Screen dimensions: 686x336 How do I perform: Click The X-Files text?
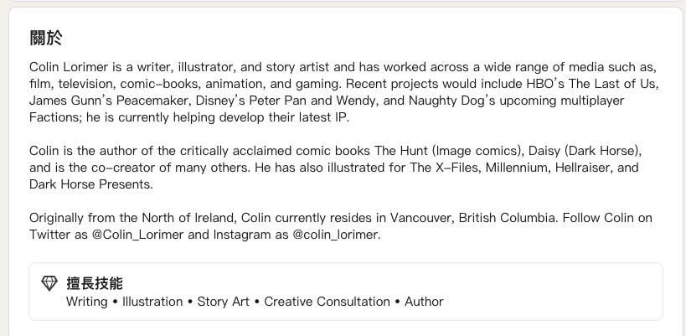click(444, 168)
